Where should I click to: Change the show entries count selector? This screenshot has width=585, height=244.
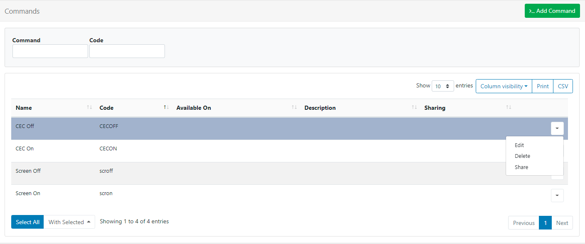click(442, 86)
